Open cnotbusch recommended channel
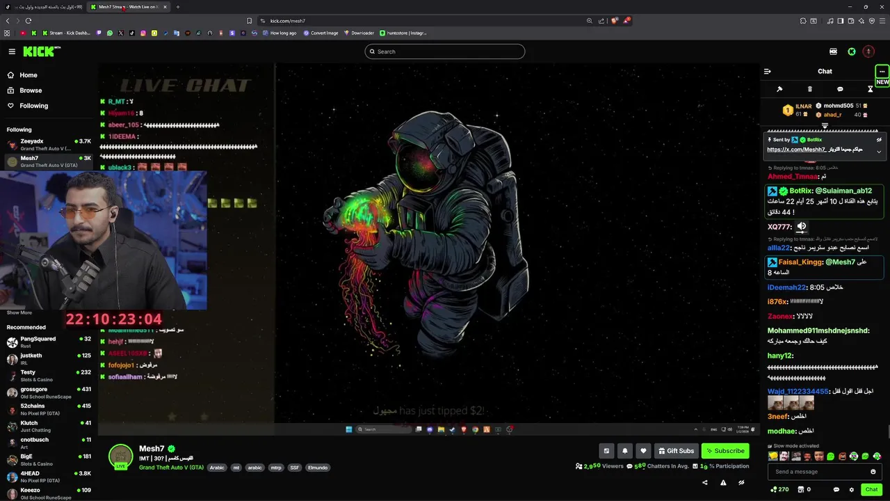The image size is (890, 501). 49,443
